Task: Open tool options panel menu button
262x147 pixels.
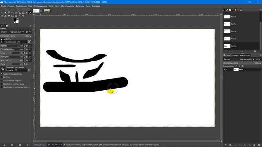Action: (30, 25)
